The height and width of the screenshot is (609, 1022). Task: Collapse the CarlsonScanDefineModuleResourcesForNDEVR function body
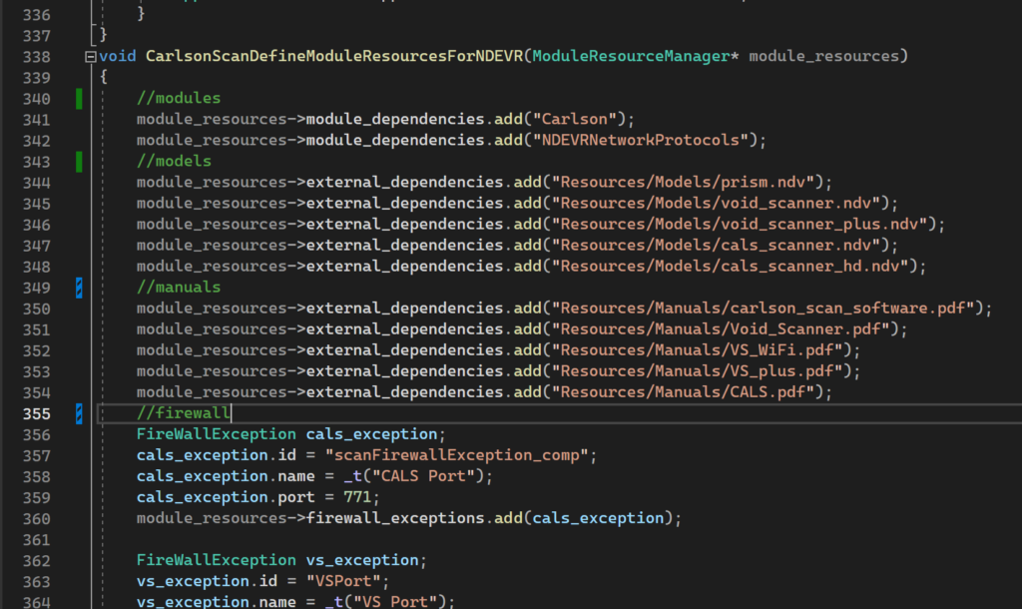[90, 57]
